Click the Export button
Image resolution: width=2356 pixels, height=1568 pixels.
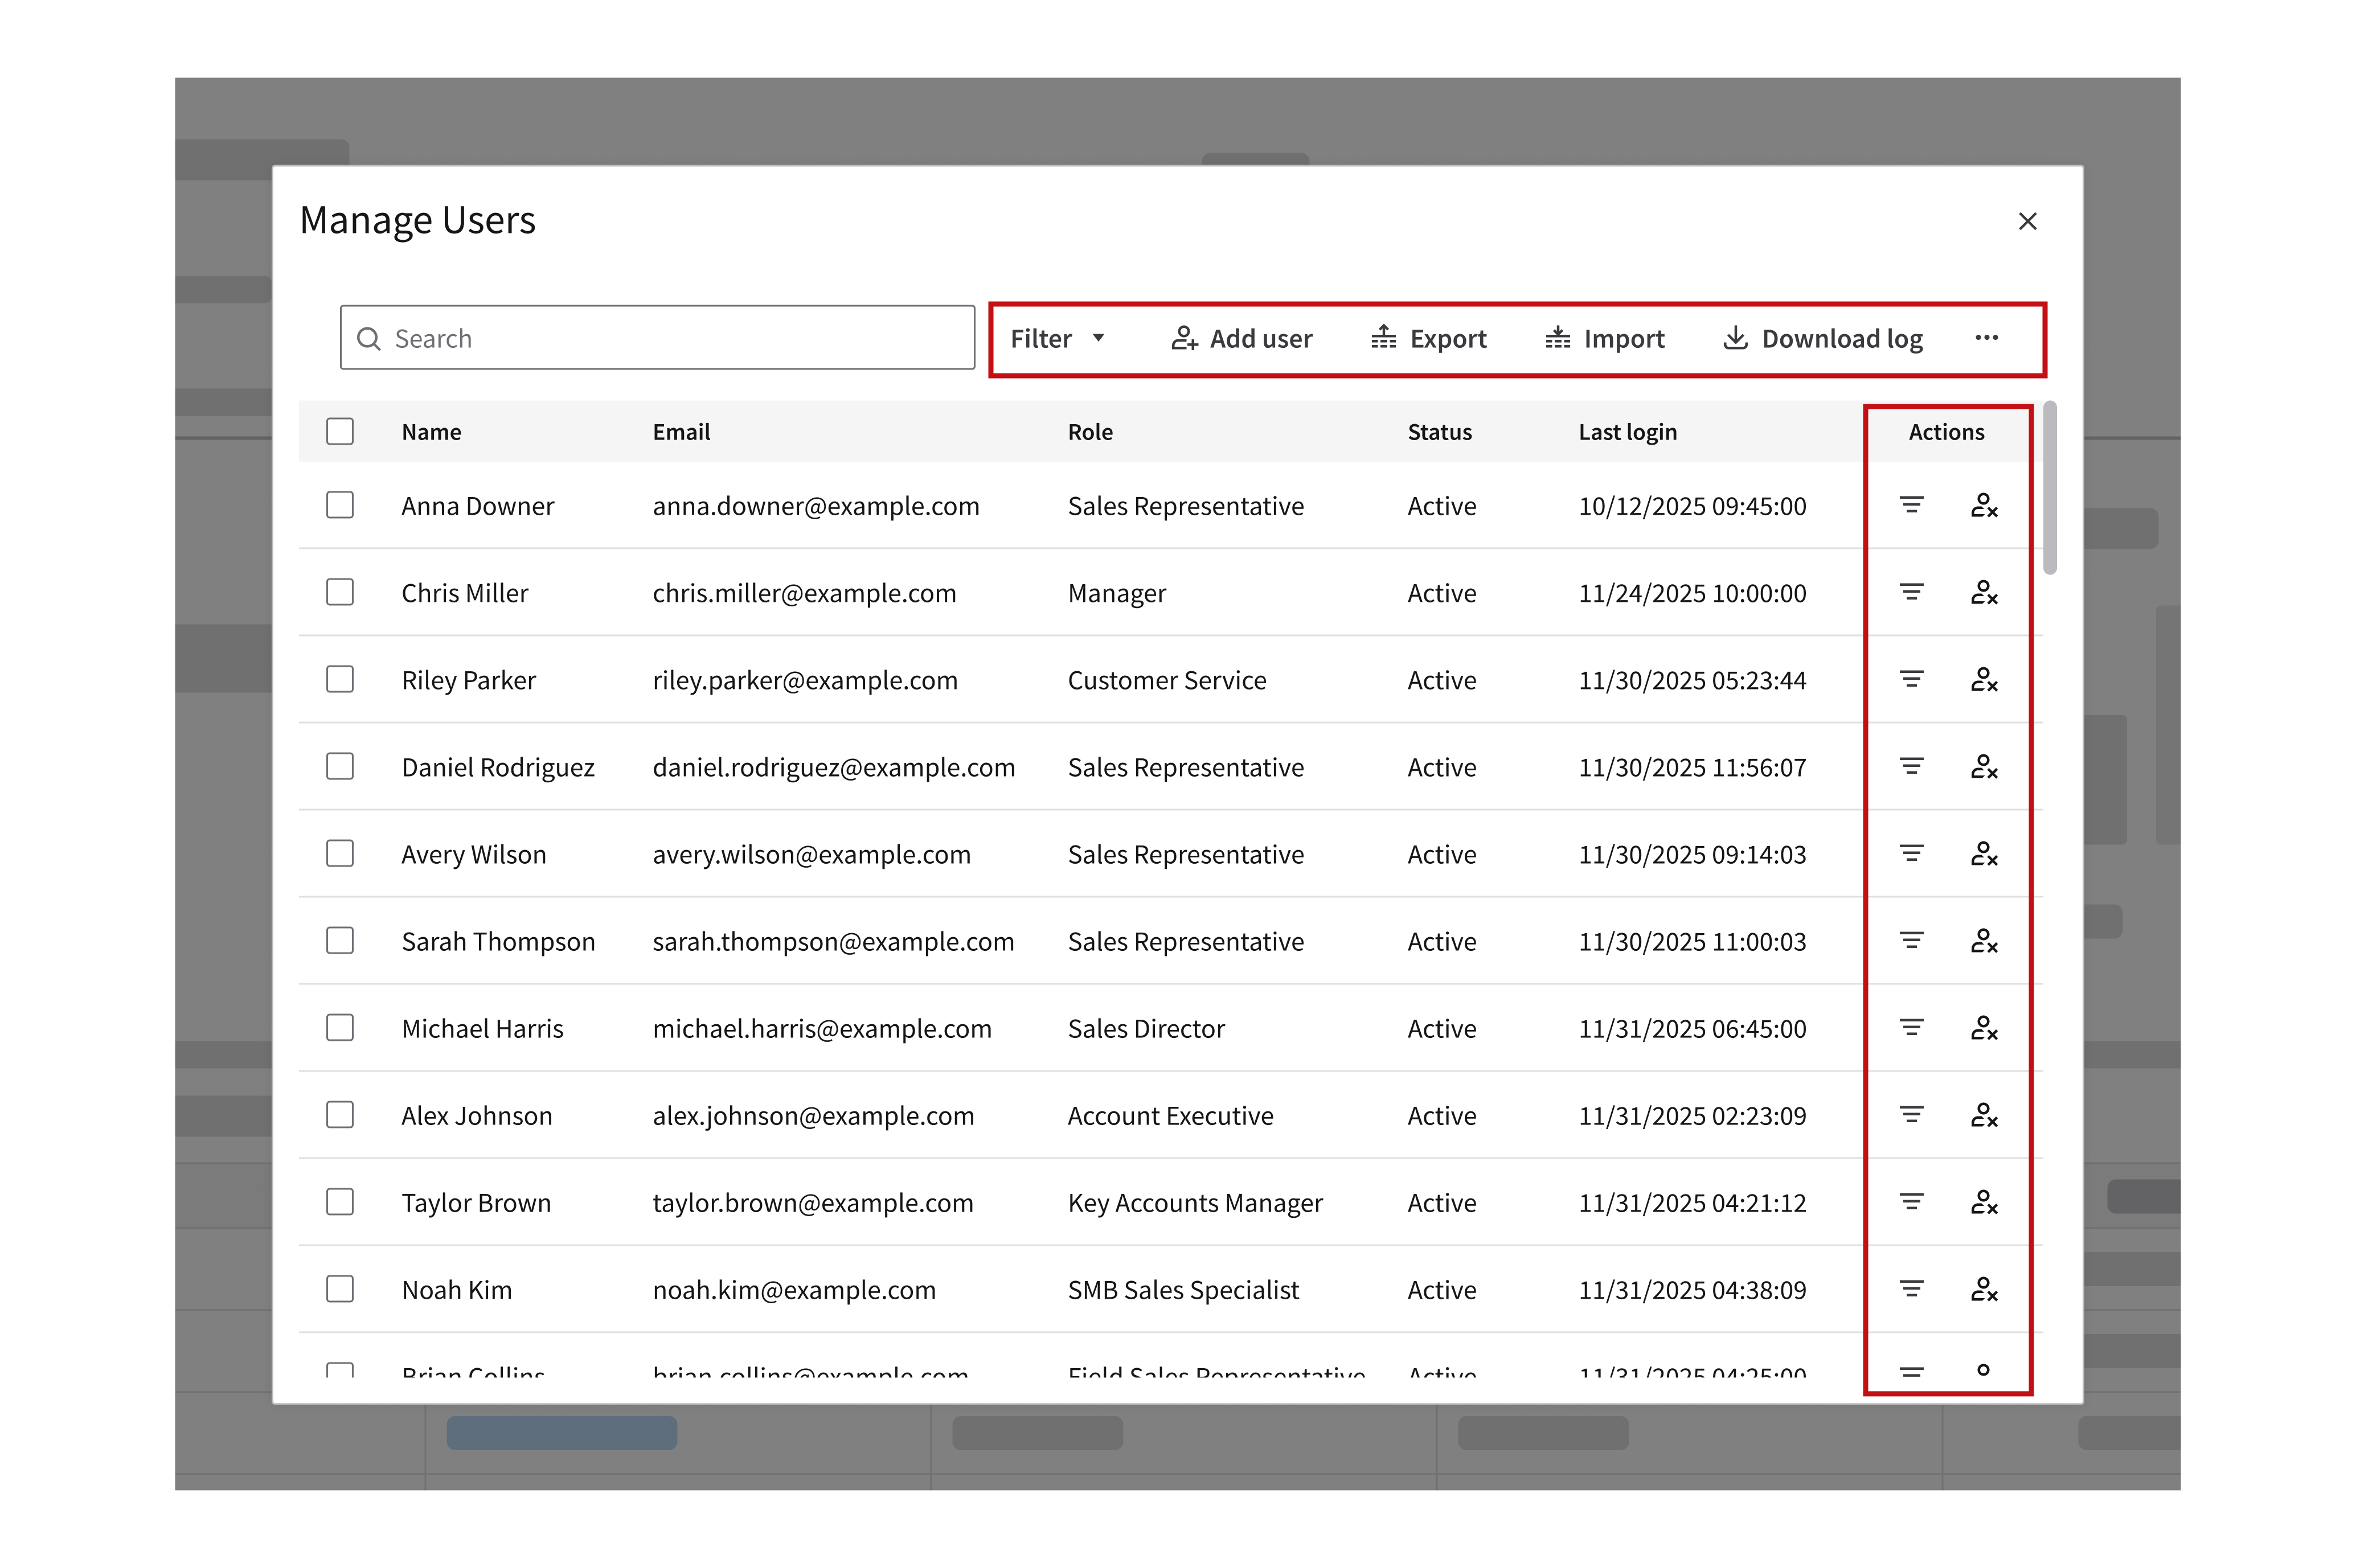tap(1428, 339)
